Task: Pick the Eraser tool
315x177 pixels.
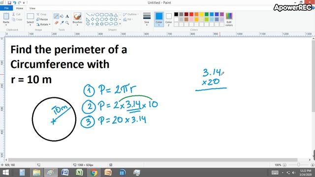Action: (57, 23)
